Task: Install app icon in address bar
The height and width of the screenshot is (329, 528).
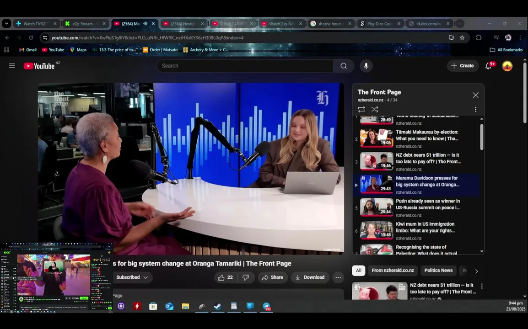Action: pyautogui.click(x=452, y=37)
